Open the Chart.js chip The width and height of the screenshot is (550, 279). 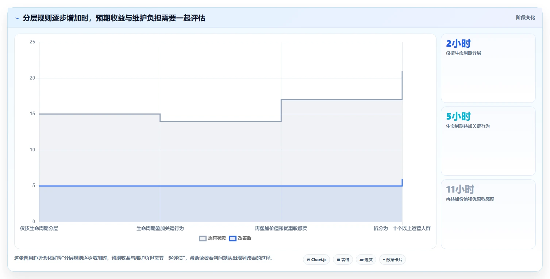coord(316,260)
